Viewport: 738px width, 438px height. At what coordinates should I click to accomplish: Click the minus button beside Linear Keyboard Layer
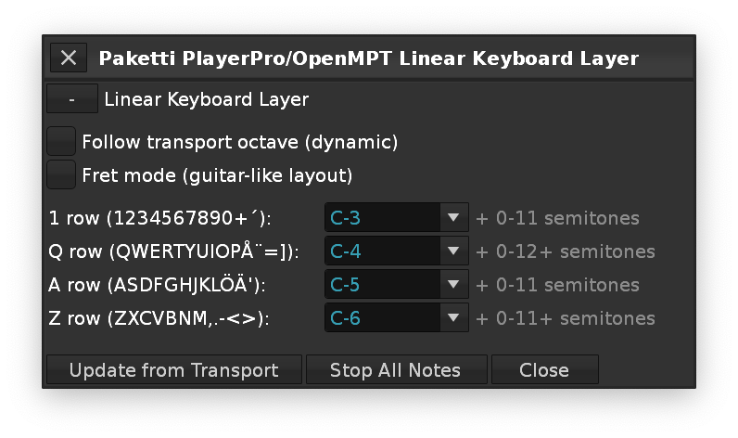pyautogui.click(x=71, y=98)
